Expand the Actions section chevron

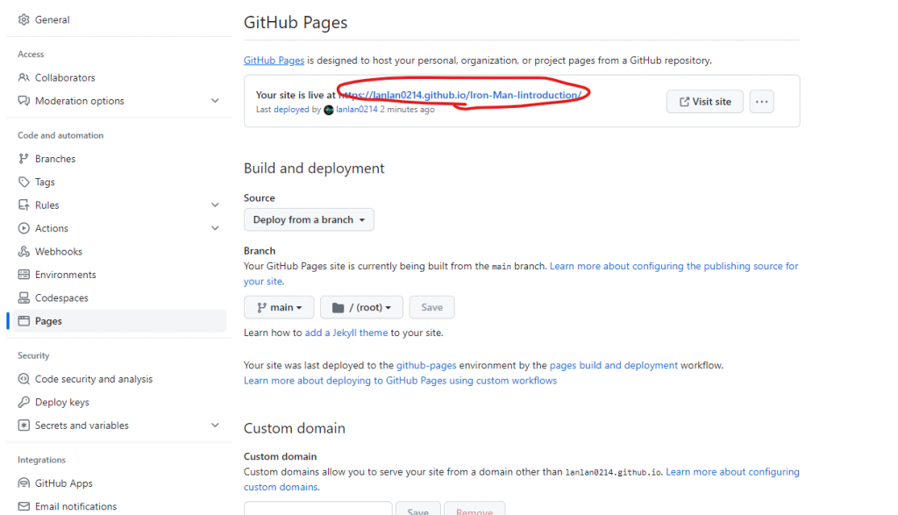[x=215, y=228]
